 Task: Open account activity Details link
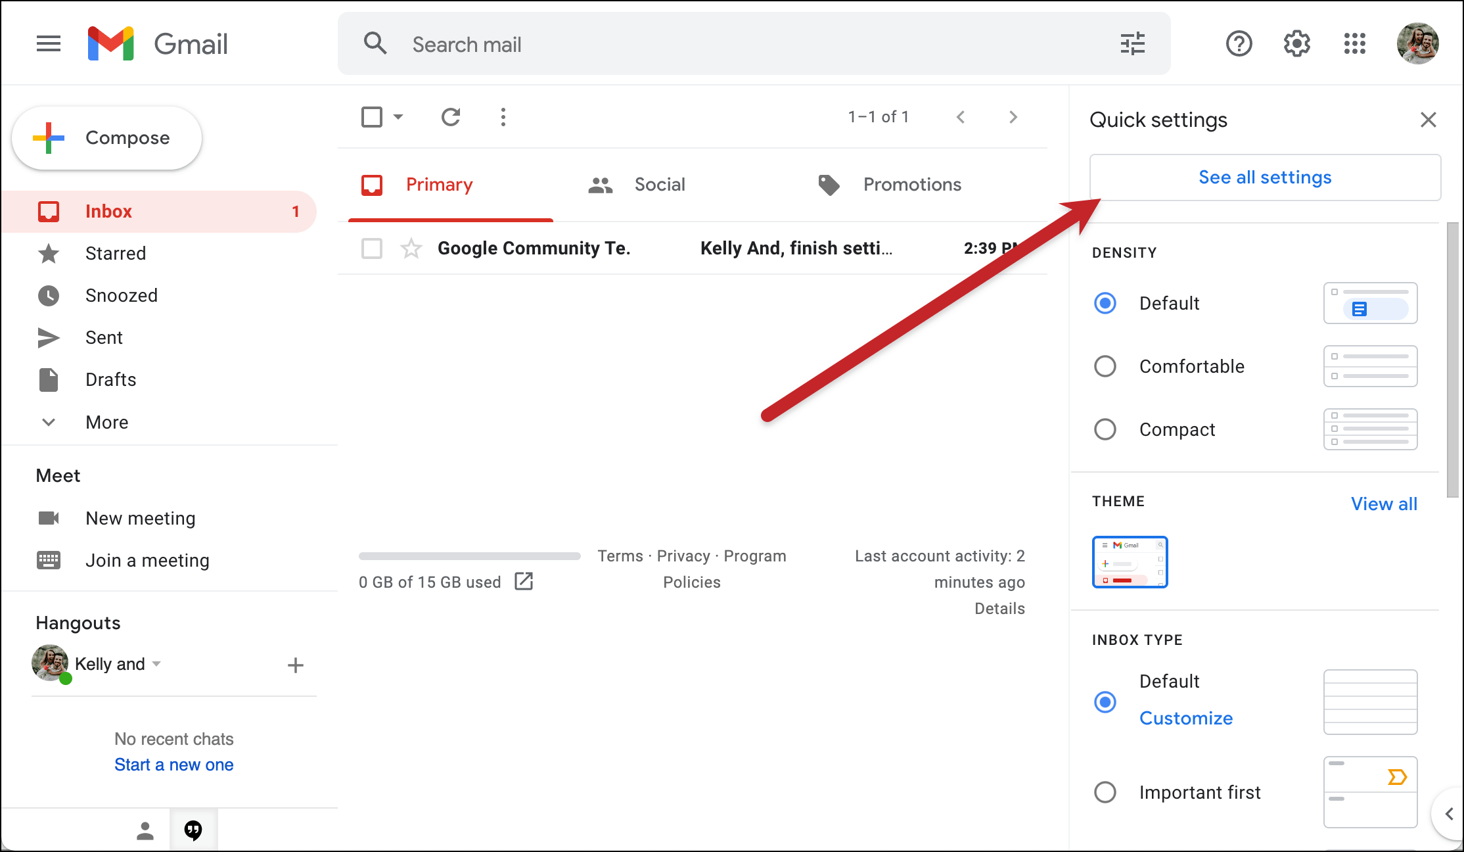pos(999,609)
